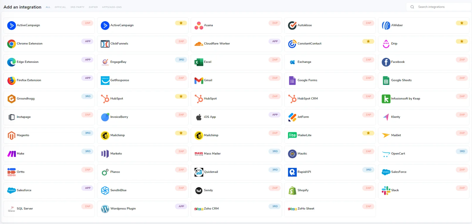Select the Excel integration icon
Viewport: 472px width, 224px height.
[198, 62]
